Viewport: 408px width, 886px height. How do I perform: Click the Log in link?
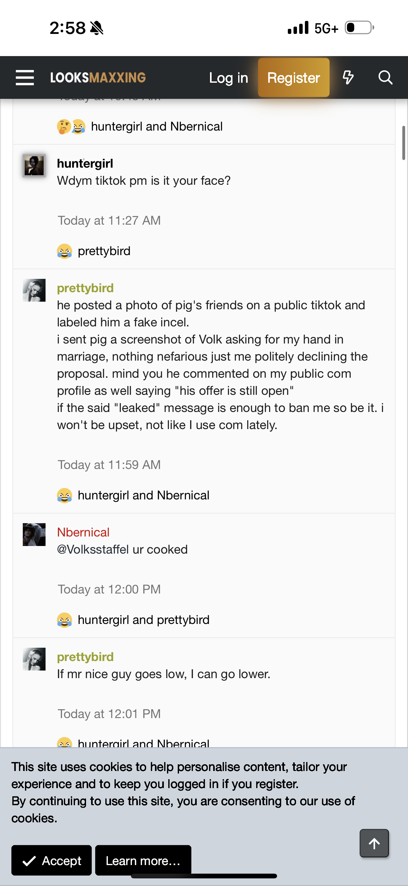pyautogui.click(x=228, y=78)
